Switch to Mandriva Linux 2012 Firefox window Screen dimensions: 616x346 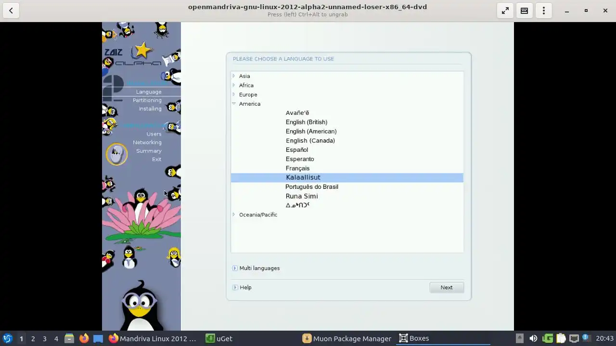coord(153,338)
